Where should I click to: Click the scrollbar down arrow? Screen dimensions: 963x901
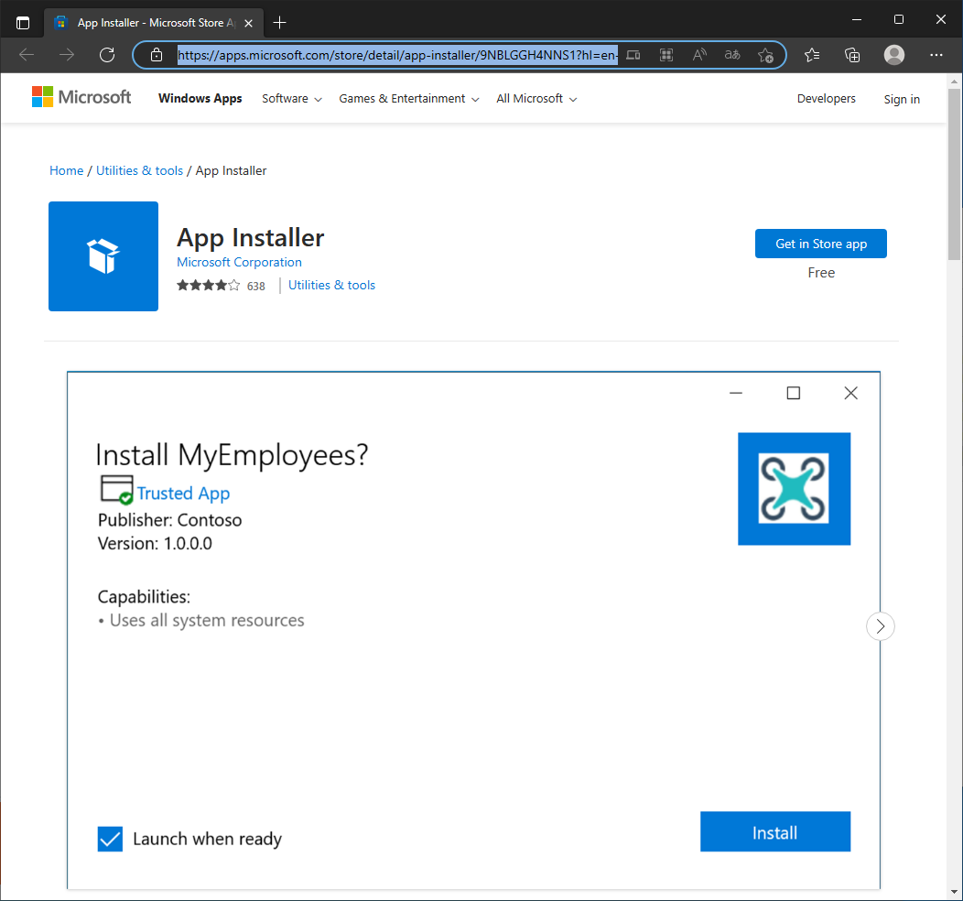tap(954, 893)
